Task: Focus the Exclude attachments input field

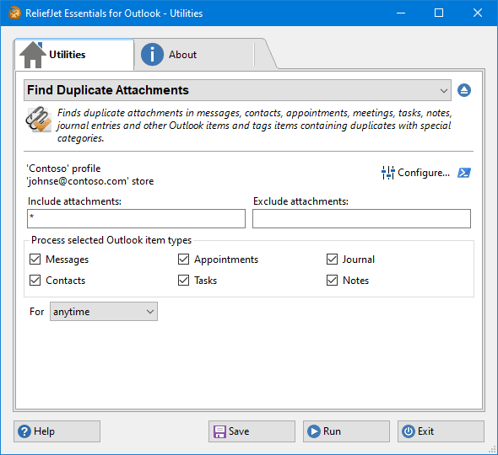Action: 361,218
